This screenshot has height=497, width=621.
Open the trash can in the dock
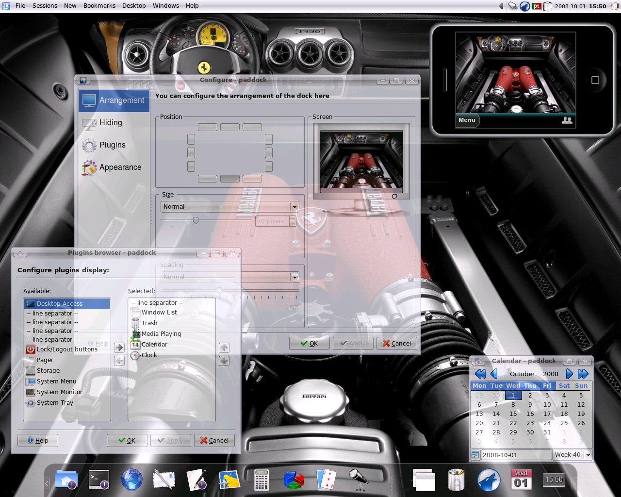click(x=456, y=480)
